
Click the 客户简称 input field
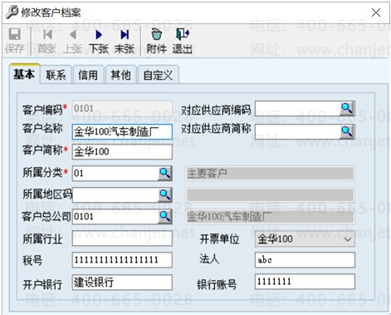coord(122,152)
